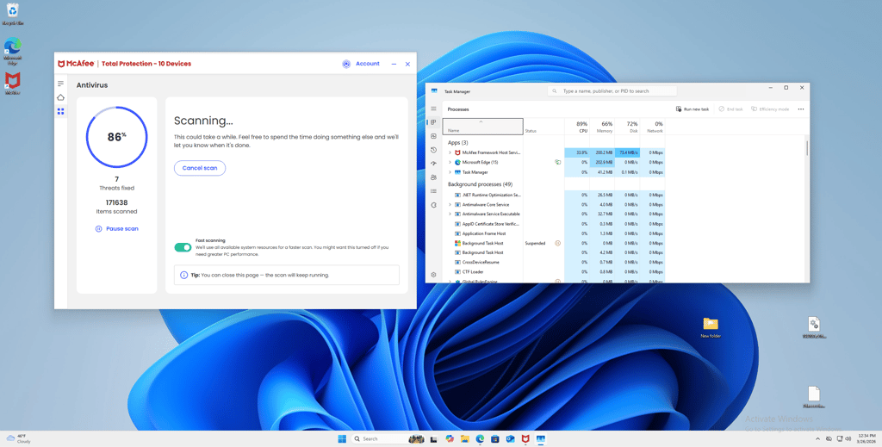Show hidden system tray icons chevron
Viewport: 882px width, 447px height.
coord(817,438)
